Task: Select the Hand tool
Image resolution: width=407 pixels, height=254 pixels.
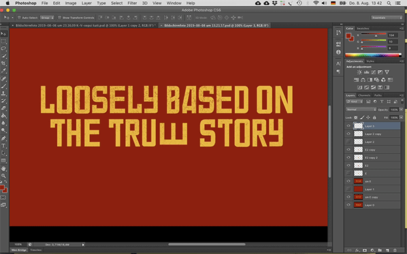Action: 3,168
